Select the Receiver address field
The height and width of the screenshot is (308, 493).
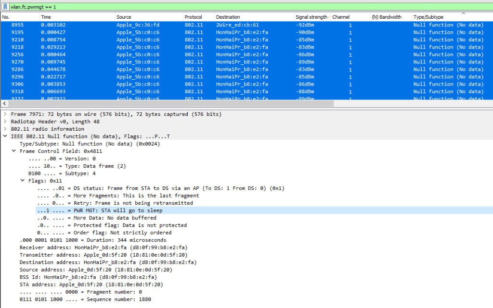pyautogui.click(x=103, y=247)
